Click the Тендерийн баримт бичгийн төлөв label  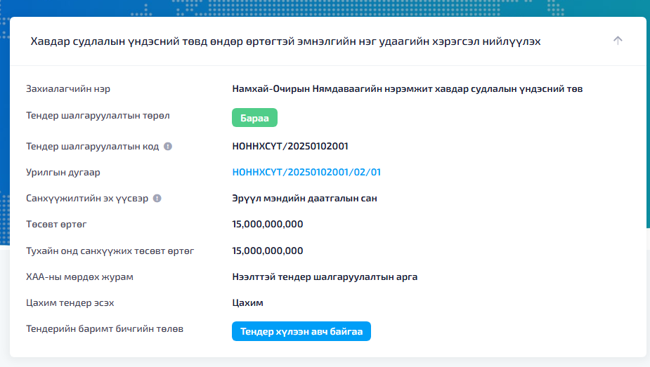tap(105, 328)
